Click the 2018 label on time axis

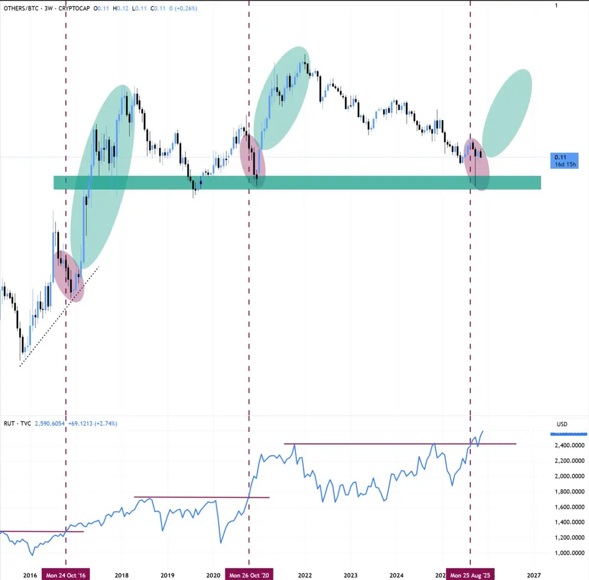pyautogui.click(x=122, y=575)
